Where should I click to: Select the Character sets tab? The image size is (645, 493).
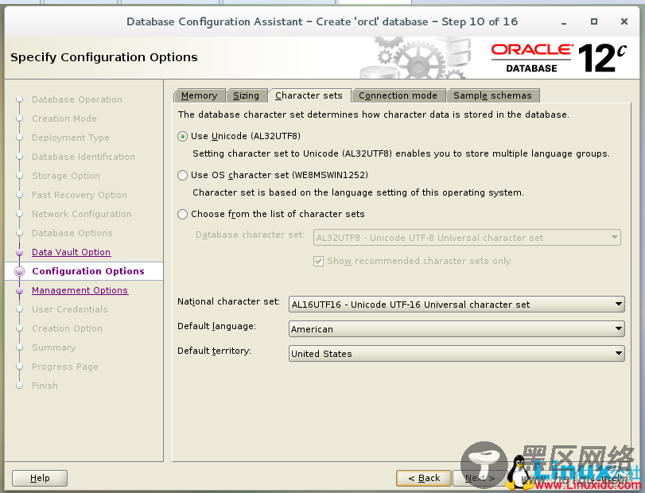click(x=309, y=95)
